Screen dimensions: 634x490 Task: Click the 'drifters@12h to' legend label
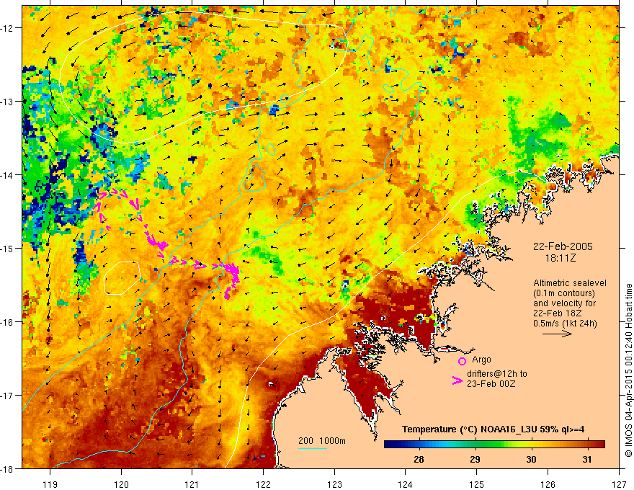point(497,374)
